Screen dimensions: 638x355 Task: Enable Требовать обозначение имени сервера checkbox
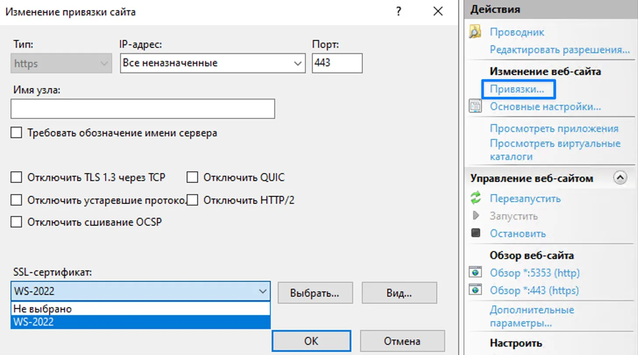[x=16, y=133]
